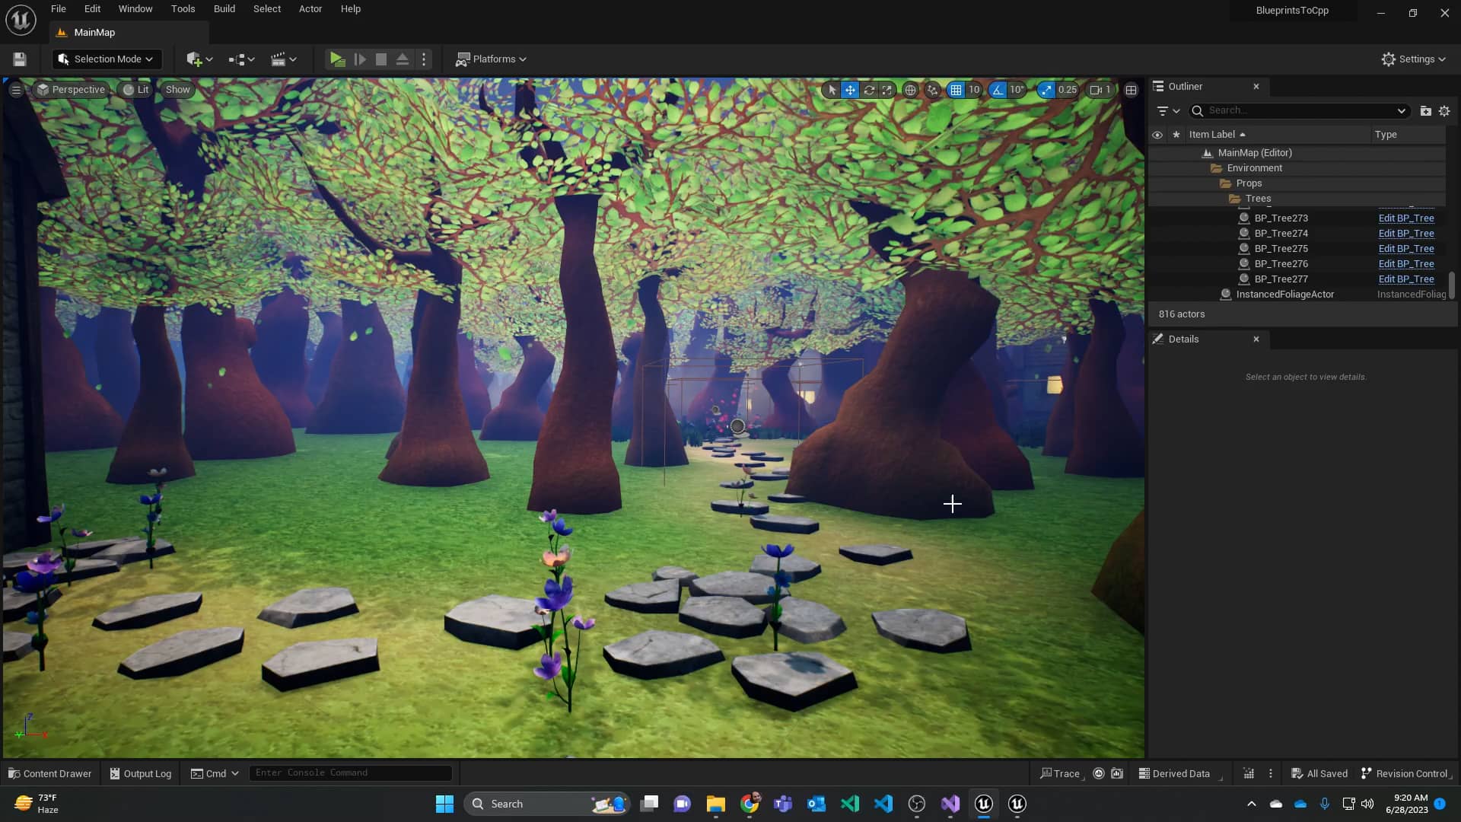Screen dimensions: 1461x822
Task: Click the world coordinate space globe icon
Action: tap(910, 90)
